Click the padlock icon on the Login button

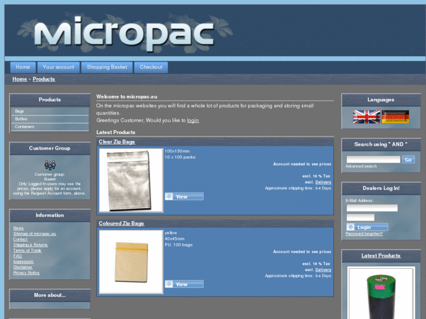[x=350, y=227]
